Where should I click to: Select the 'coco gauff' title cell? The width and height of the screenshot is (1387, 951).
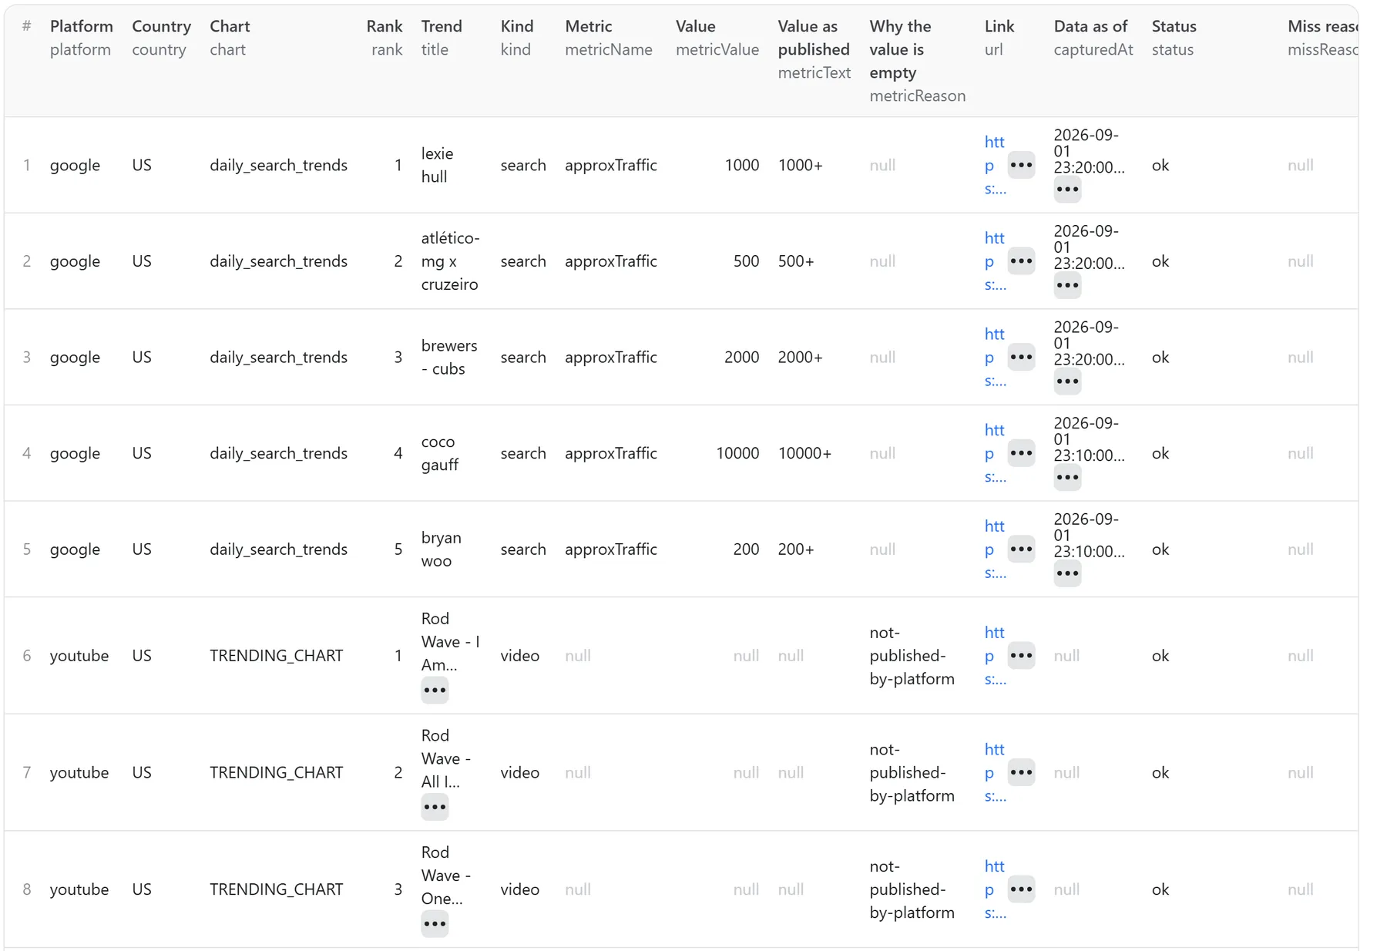tap(440, 453)
